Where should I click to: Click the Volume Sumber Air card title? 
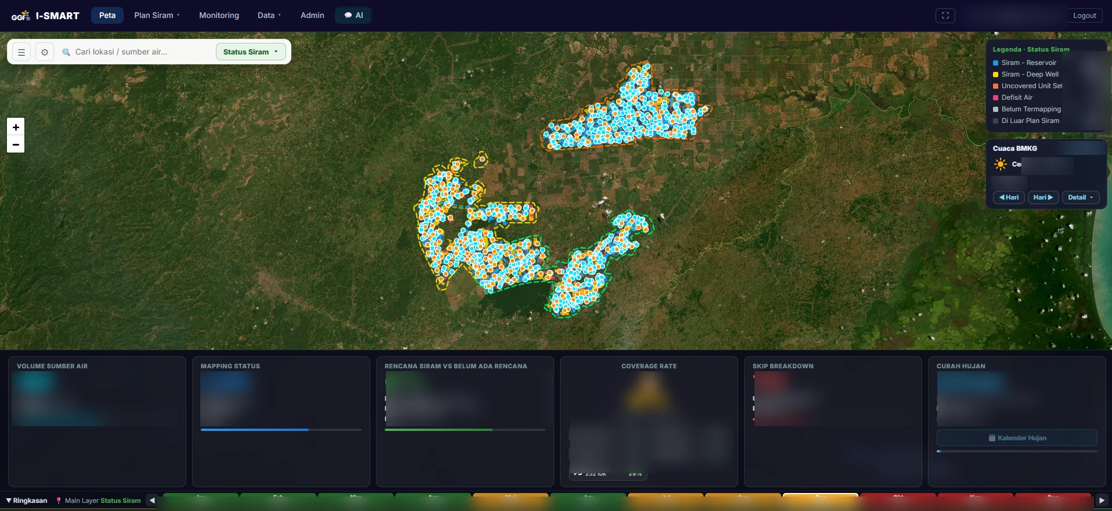pyautogui.click(x=52, y=366)
